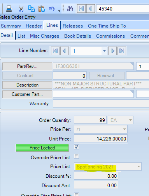Click the Customer Part input field
Viewport: 149px width, 196px height.
coord(93,94)
